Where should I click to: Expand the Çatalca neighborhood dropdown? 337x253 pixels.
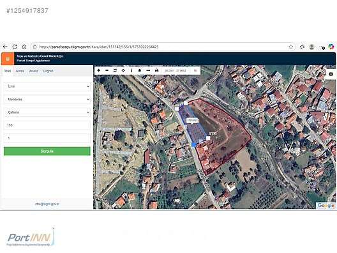click(x=47, y=112)
